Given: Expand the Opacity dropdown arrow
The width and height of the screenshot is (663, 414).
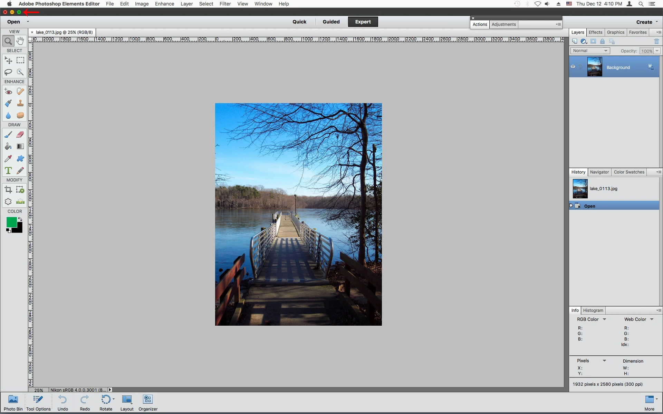Looking at the screenshot, I should 657,51.
